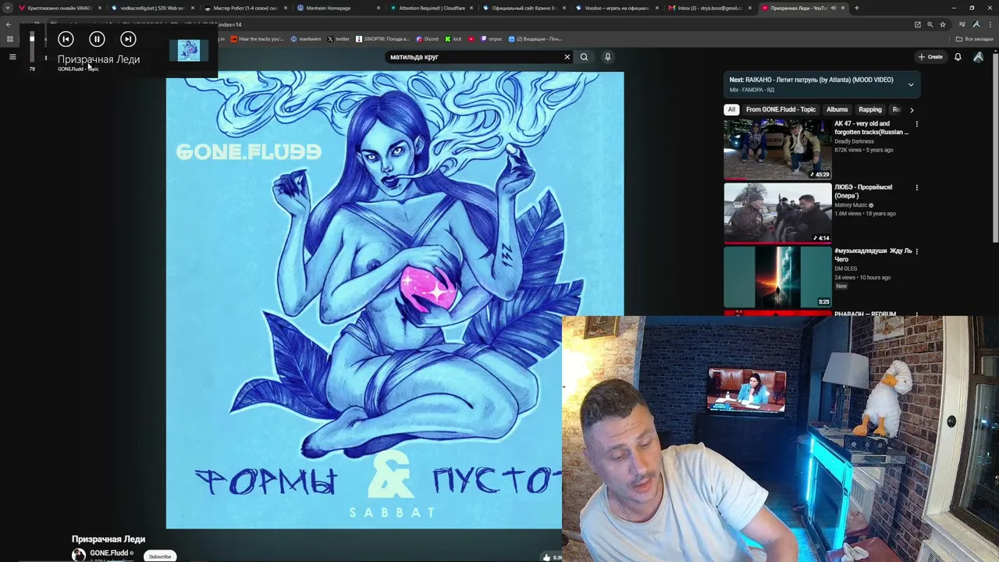Open a new browser tab
Image resolution: width=999 pixels, height=562 pixels.
856,8
